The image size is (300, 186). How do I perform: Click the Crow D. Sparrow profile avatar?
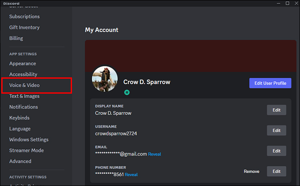point(105,79)
